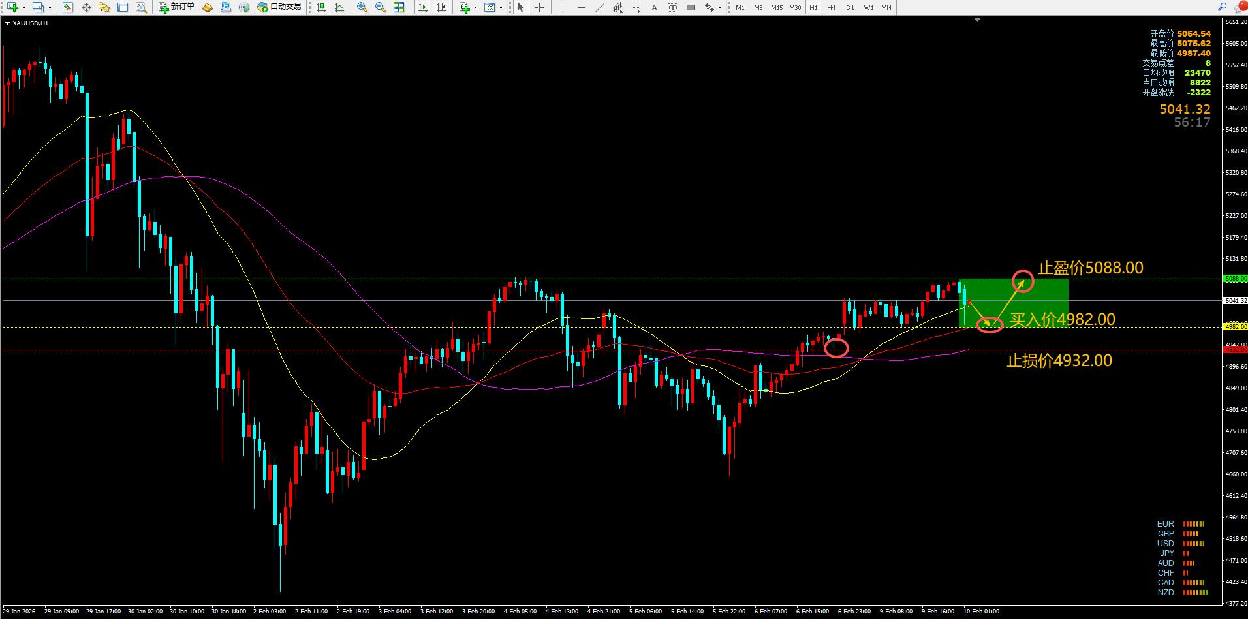Image resolution: width=1248 pixels, height=620 pixels.
Task: Draw a vertical line tool
Action: [563, 7]
